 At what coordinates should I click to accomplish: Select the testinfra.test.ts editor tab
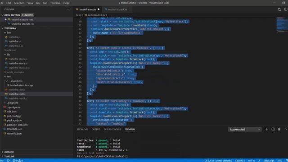point(88,9)
